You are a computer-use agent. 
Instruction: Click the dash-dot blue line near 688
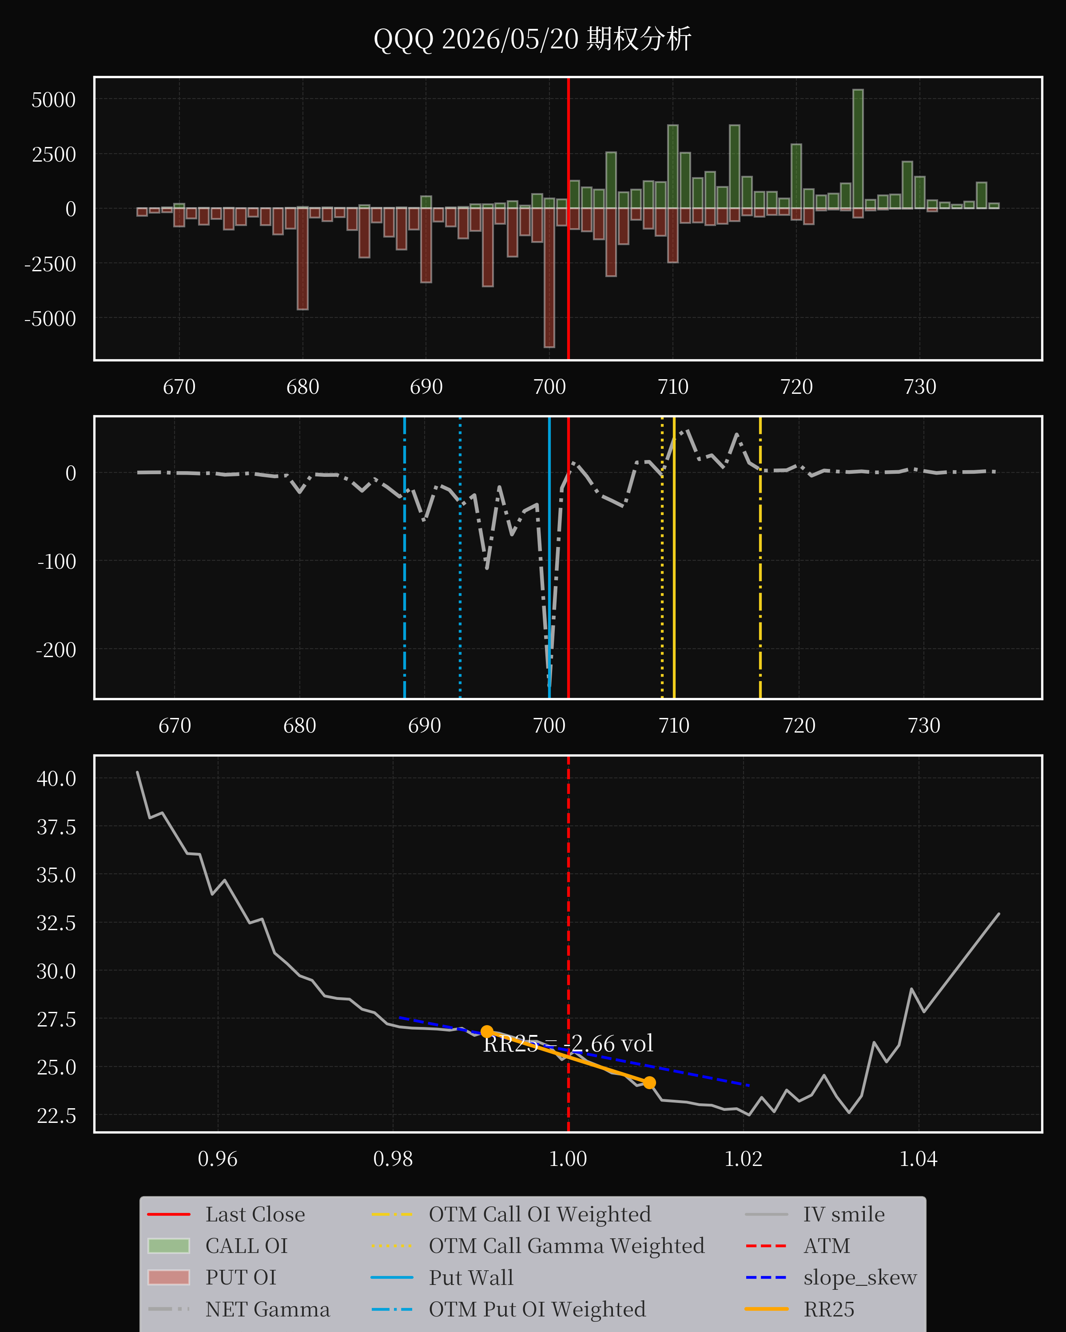click(x=404, y=558)
